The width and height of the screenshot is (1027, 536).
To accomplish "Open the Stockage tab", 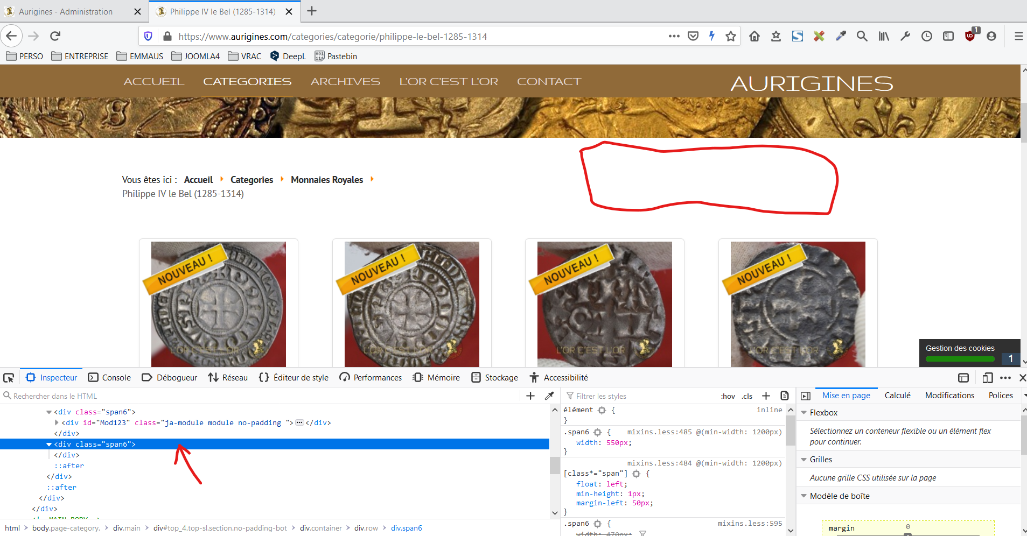I will (494, 378).
